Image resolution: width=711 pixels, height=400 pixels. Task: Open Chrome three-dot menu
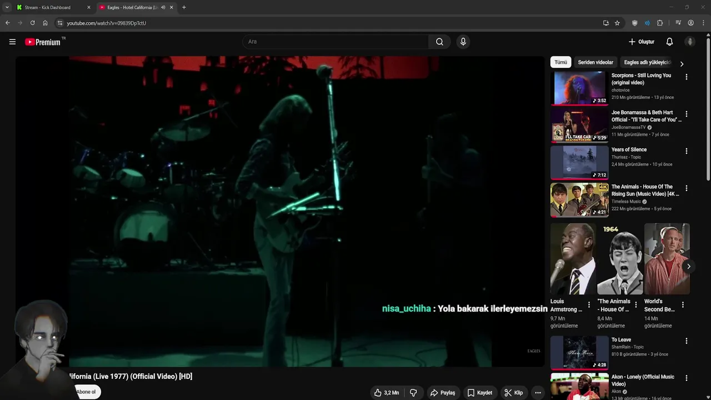(x=703, y=23)
